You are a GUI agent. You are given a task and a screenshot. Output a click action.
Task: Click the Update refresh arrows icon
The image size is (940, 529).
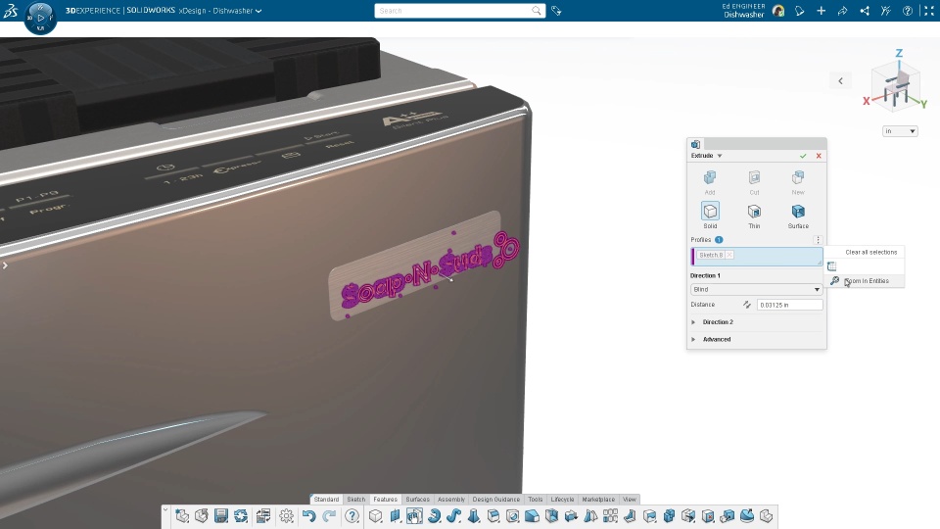241,516
